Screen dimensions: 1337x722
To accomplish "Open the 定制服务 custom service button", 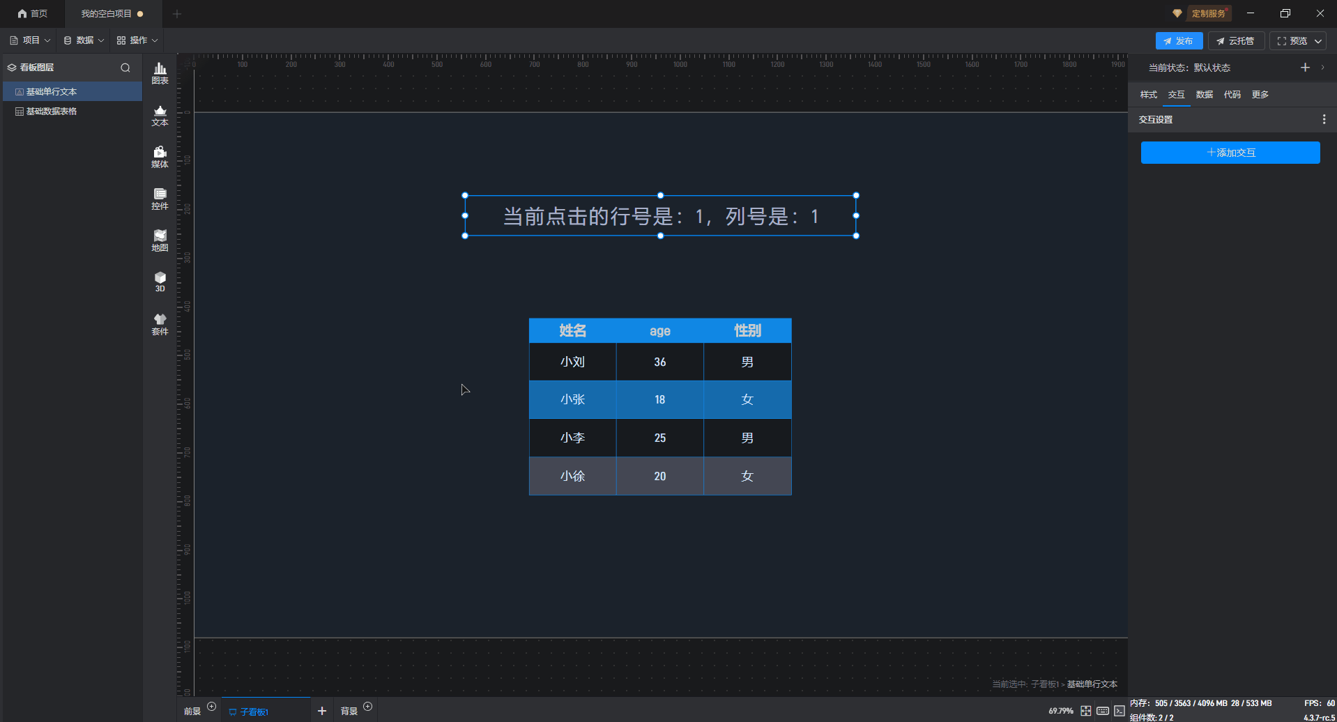I will (1208, 13).
